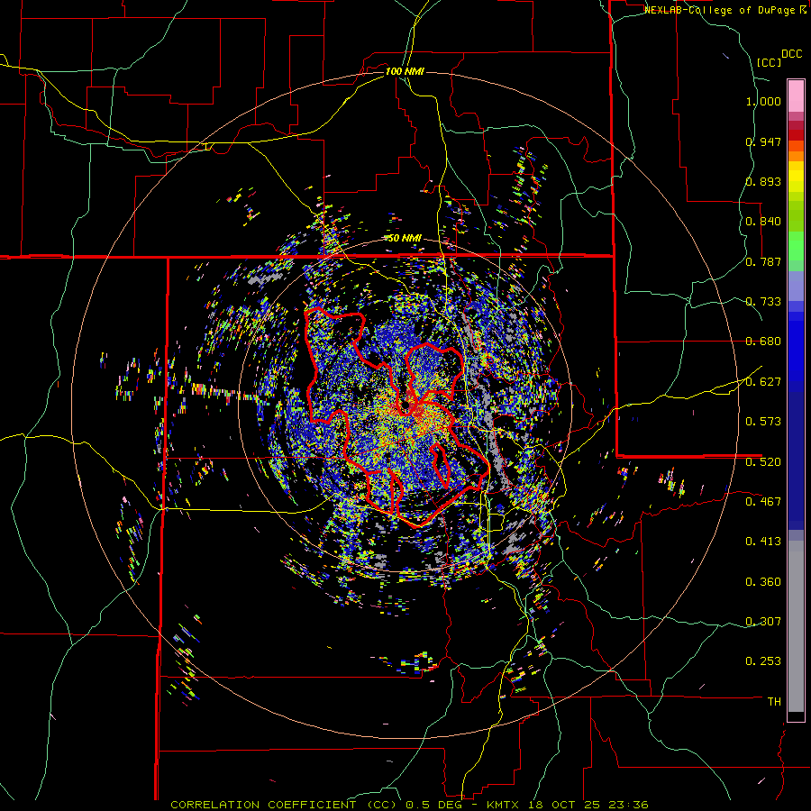The width and height of the screenshot is (811, 811).
Task: Select the 0.573 scale value
Action: point(763,422)
